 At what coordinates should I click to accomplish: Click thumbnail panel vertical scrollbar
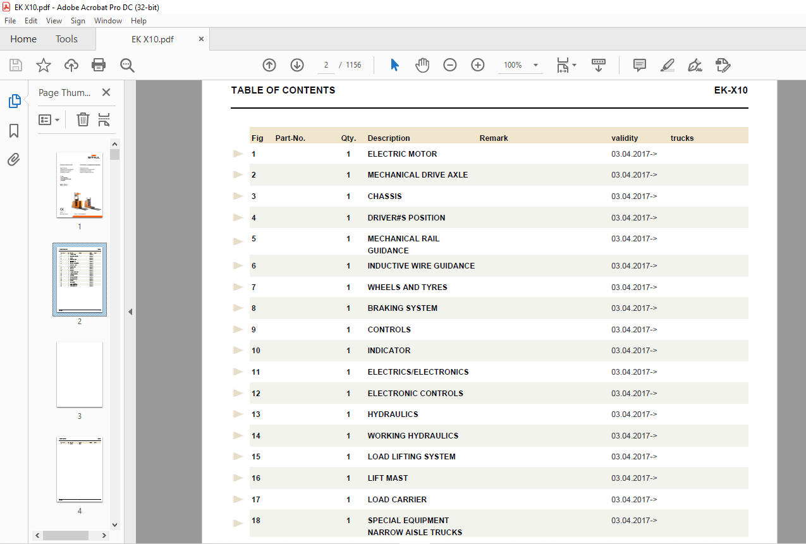click(114, 155)
